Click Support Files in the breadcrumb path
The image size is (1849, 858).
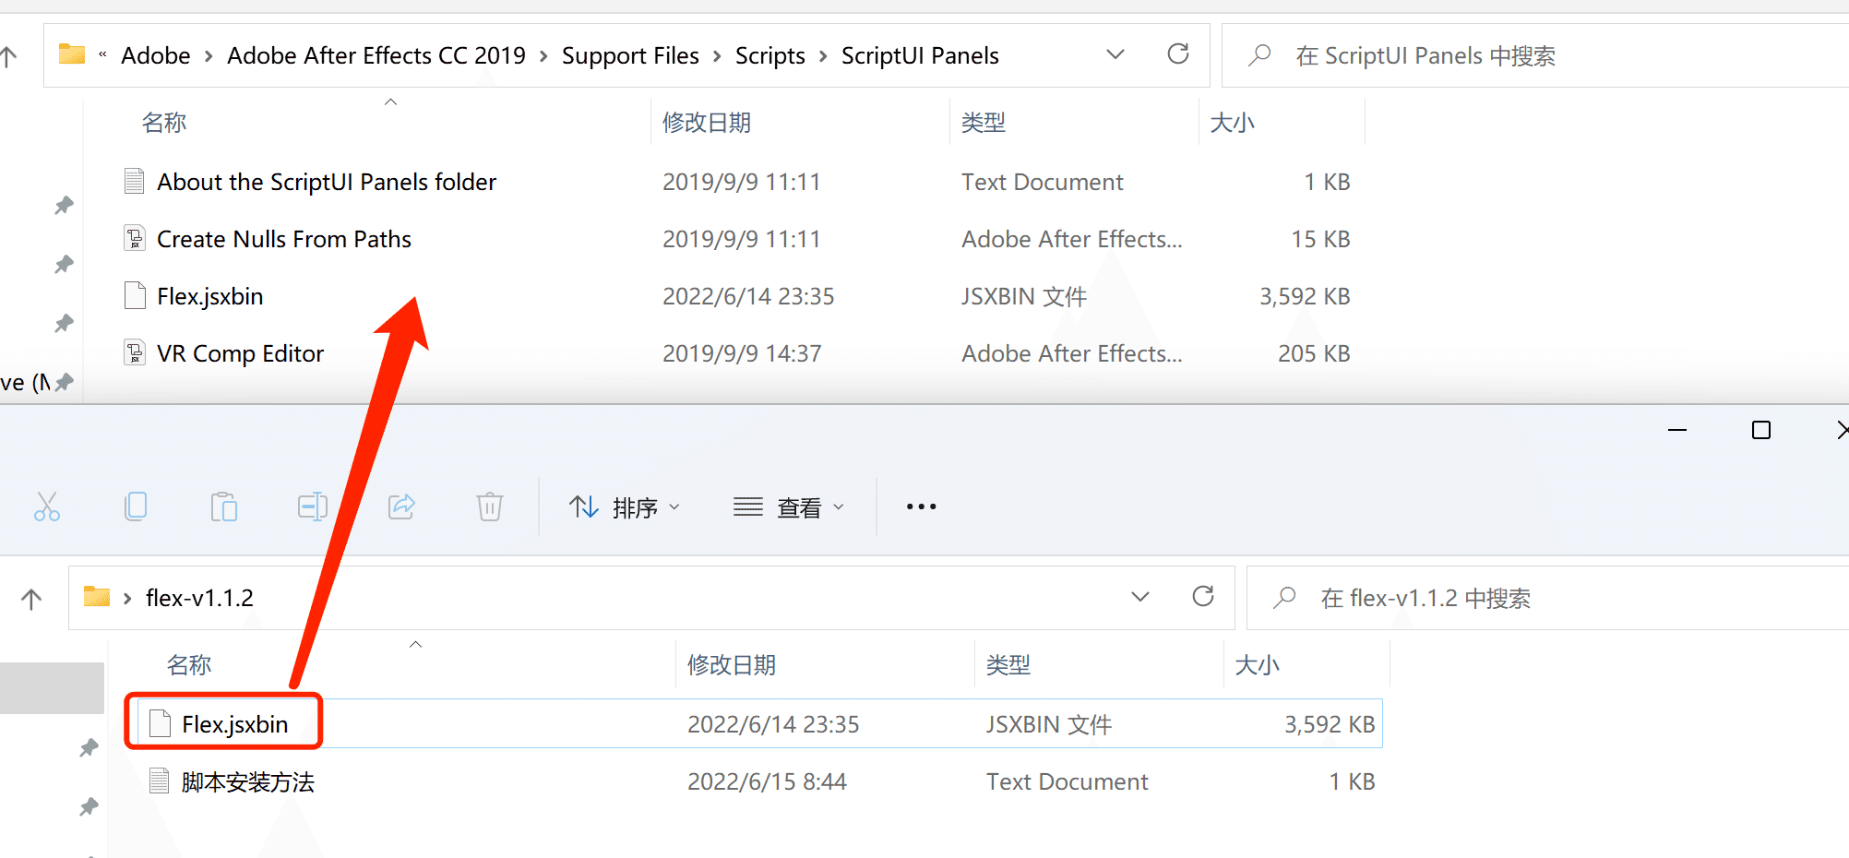coord(630,56)
